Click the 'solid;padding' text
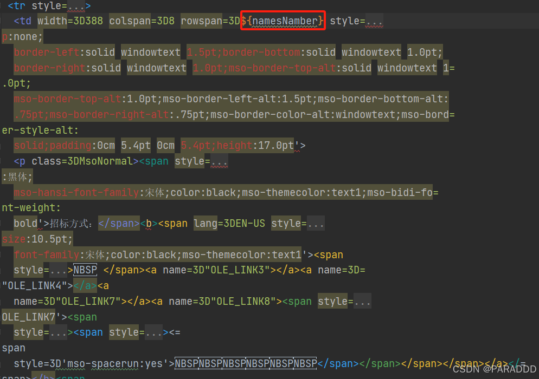This screenshot has width=539, height=379. coord(52,146)
